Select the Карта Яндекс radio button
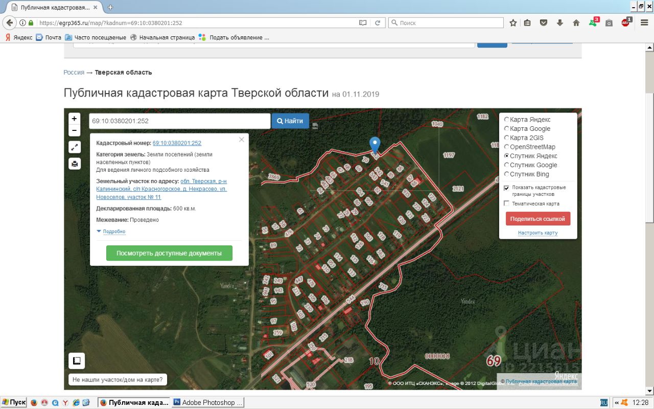This screenshot has height=409, width=654. [x=507, y=120]
